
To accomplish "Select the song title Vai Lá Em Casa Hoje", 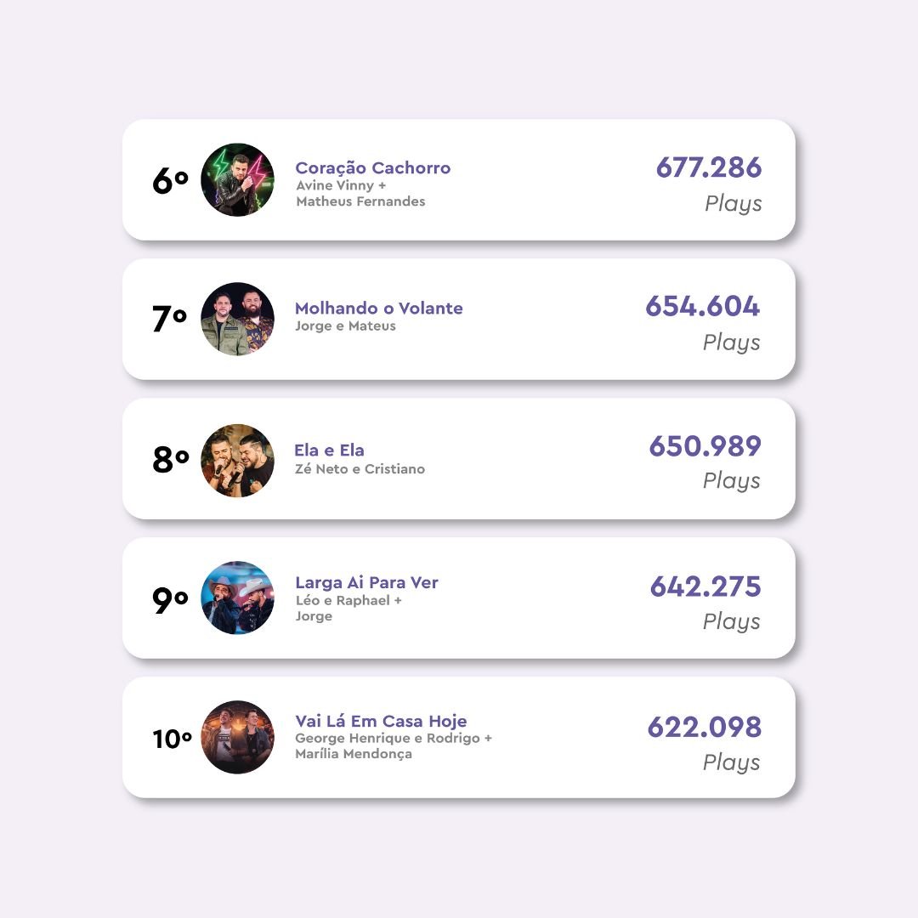I will pyautogui.click(x=381, y=721).
